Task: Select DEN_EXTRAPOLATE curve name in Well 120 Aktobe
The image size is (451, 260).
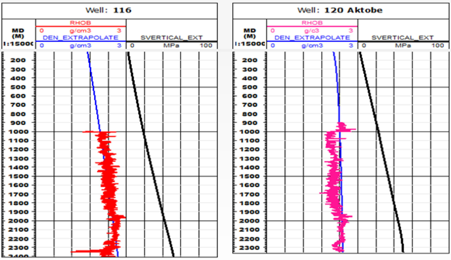Action: pos(312,38)
